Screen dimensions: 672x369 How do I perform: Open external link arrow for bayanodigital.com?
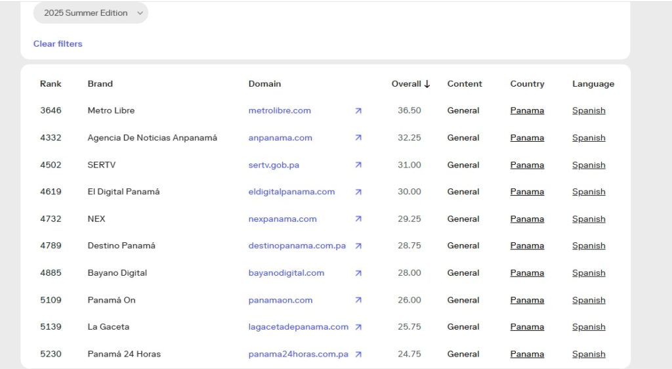(x=358, y=273)
